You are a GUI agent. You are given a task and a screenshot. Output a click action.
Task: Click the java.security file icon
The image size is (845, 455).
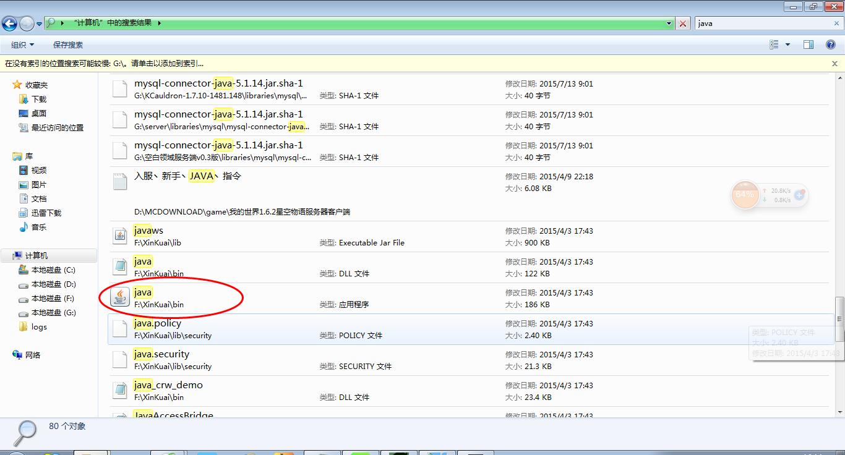(120, 359)
